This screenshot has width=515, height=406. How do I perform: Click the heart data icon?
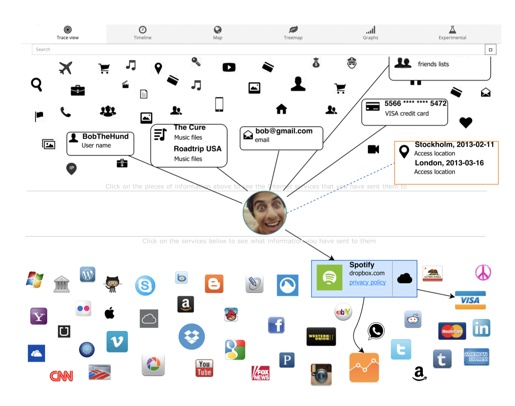click(x=466, y=122)
